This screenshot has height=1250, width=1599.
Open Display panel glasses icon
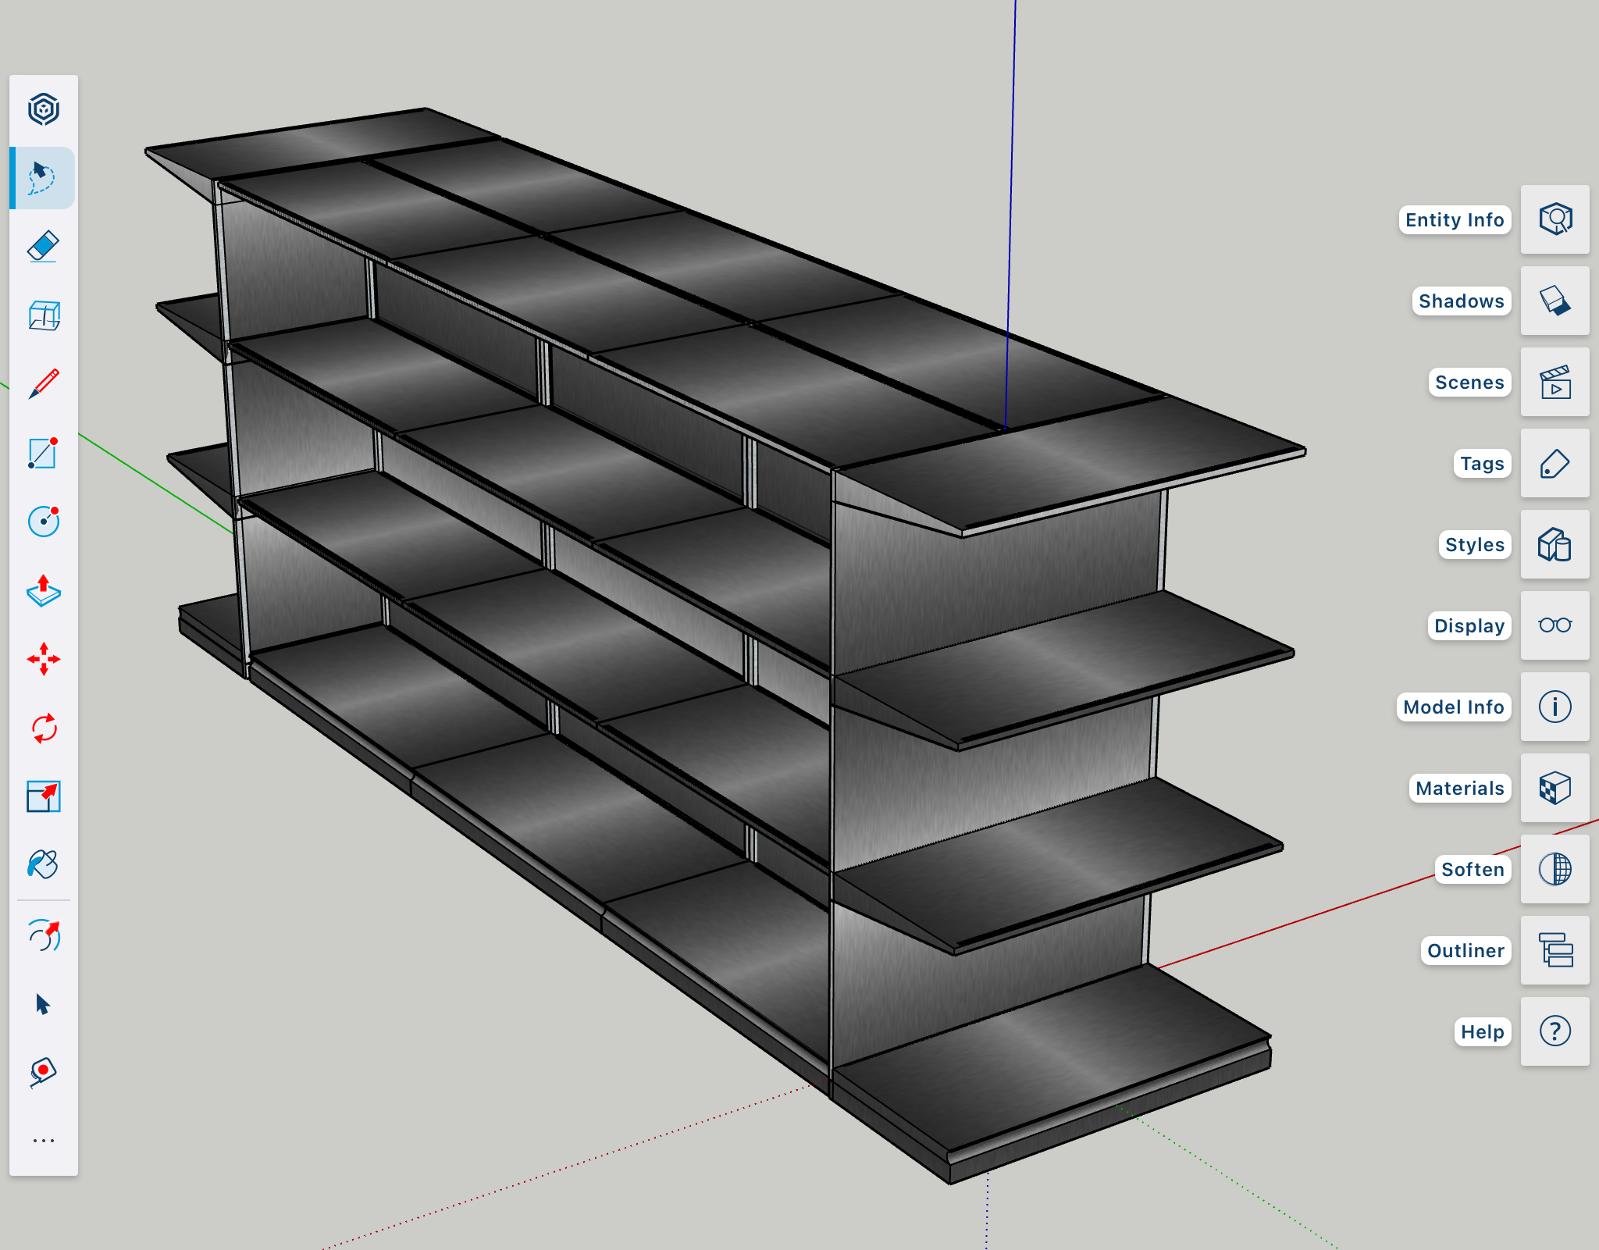1554,625
